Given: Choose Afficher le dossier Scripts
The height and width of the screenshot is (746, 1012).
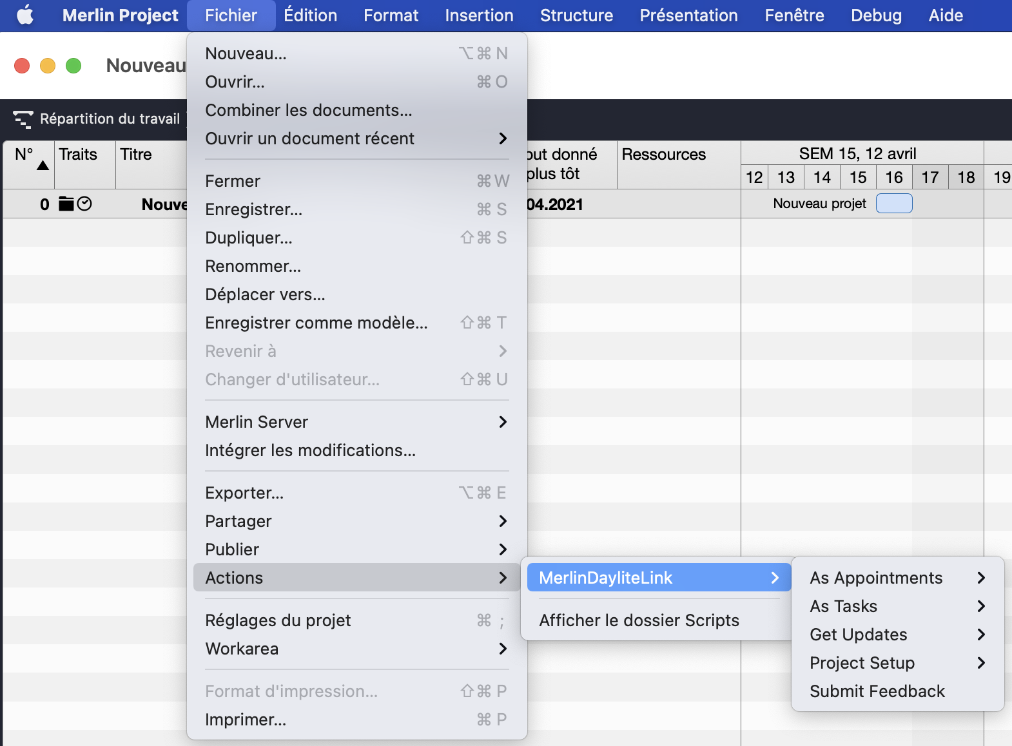Looking at the screenshot, I should click(639, 620).
